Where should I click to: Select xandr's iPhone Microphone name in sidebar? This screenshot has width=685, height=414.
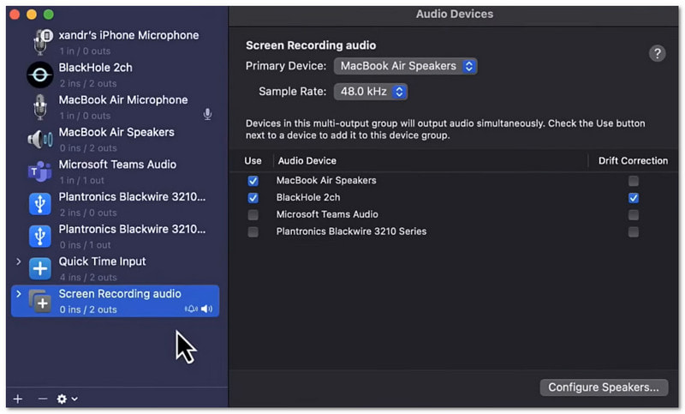click(x=129, y=35)
